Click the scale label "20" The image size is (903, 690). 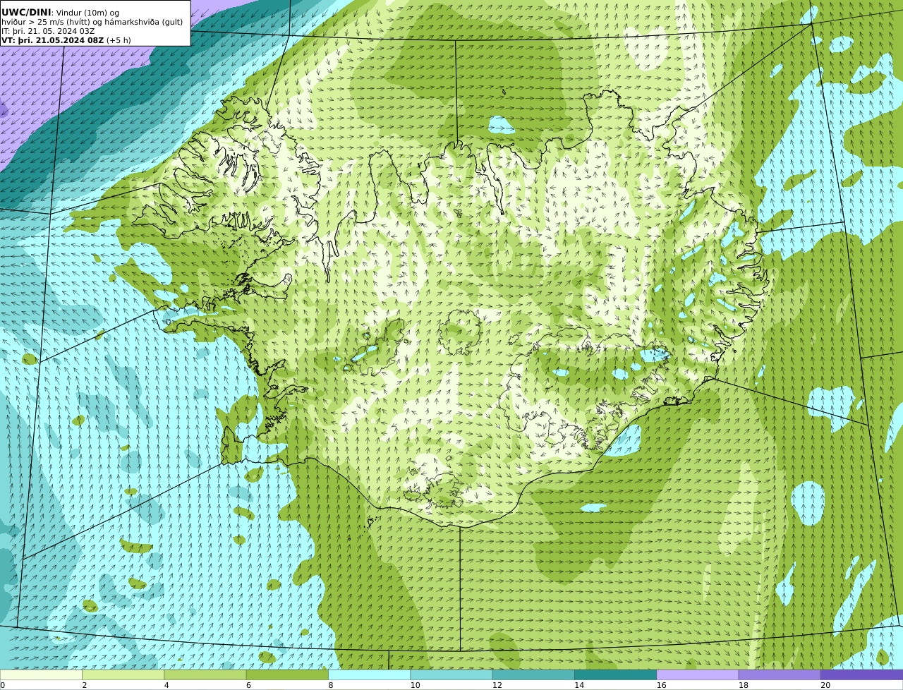click(x=825, y=685)
